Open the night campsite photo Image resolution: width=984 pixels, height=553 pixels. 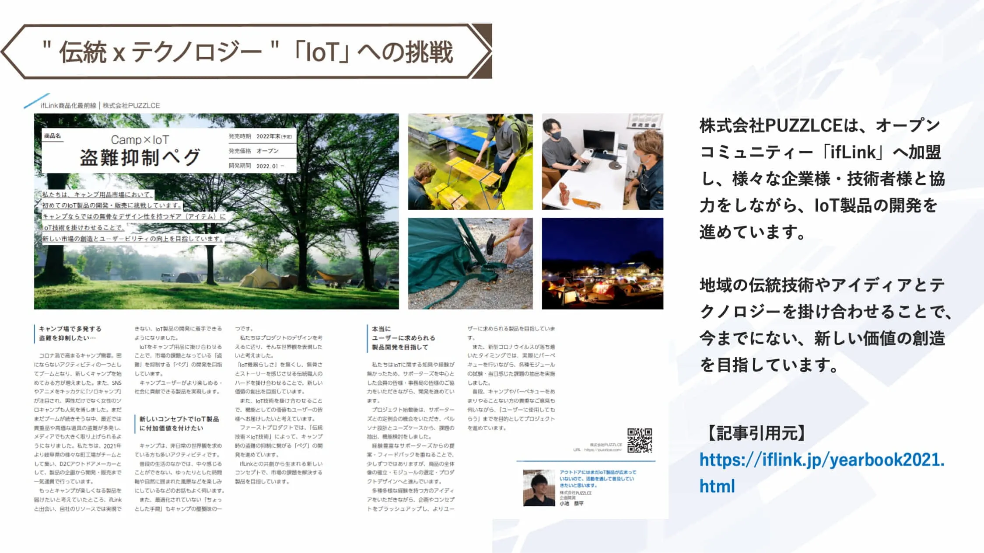click(602, 264)
